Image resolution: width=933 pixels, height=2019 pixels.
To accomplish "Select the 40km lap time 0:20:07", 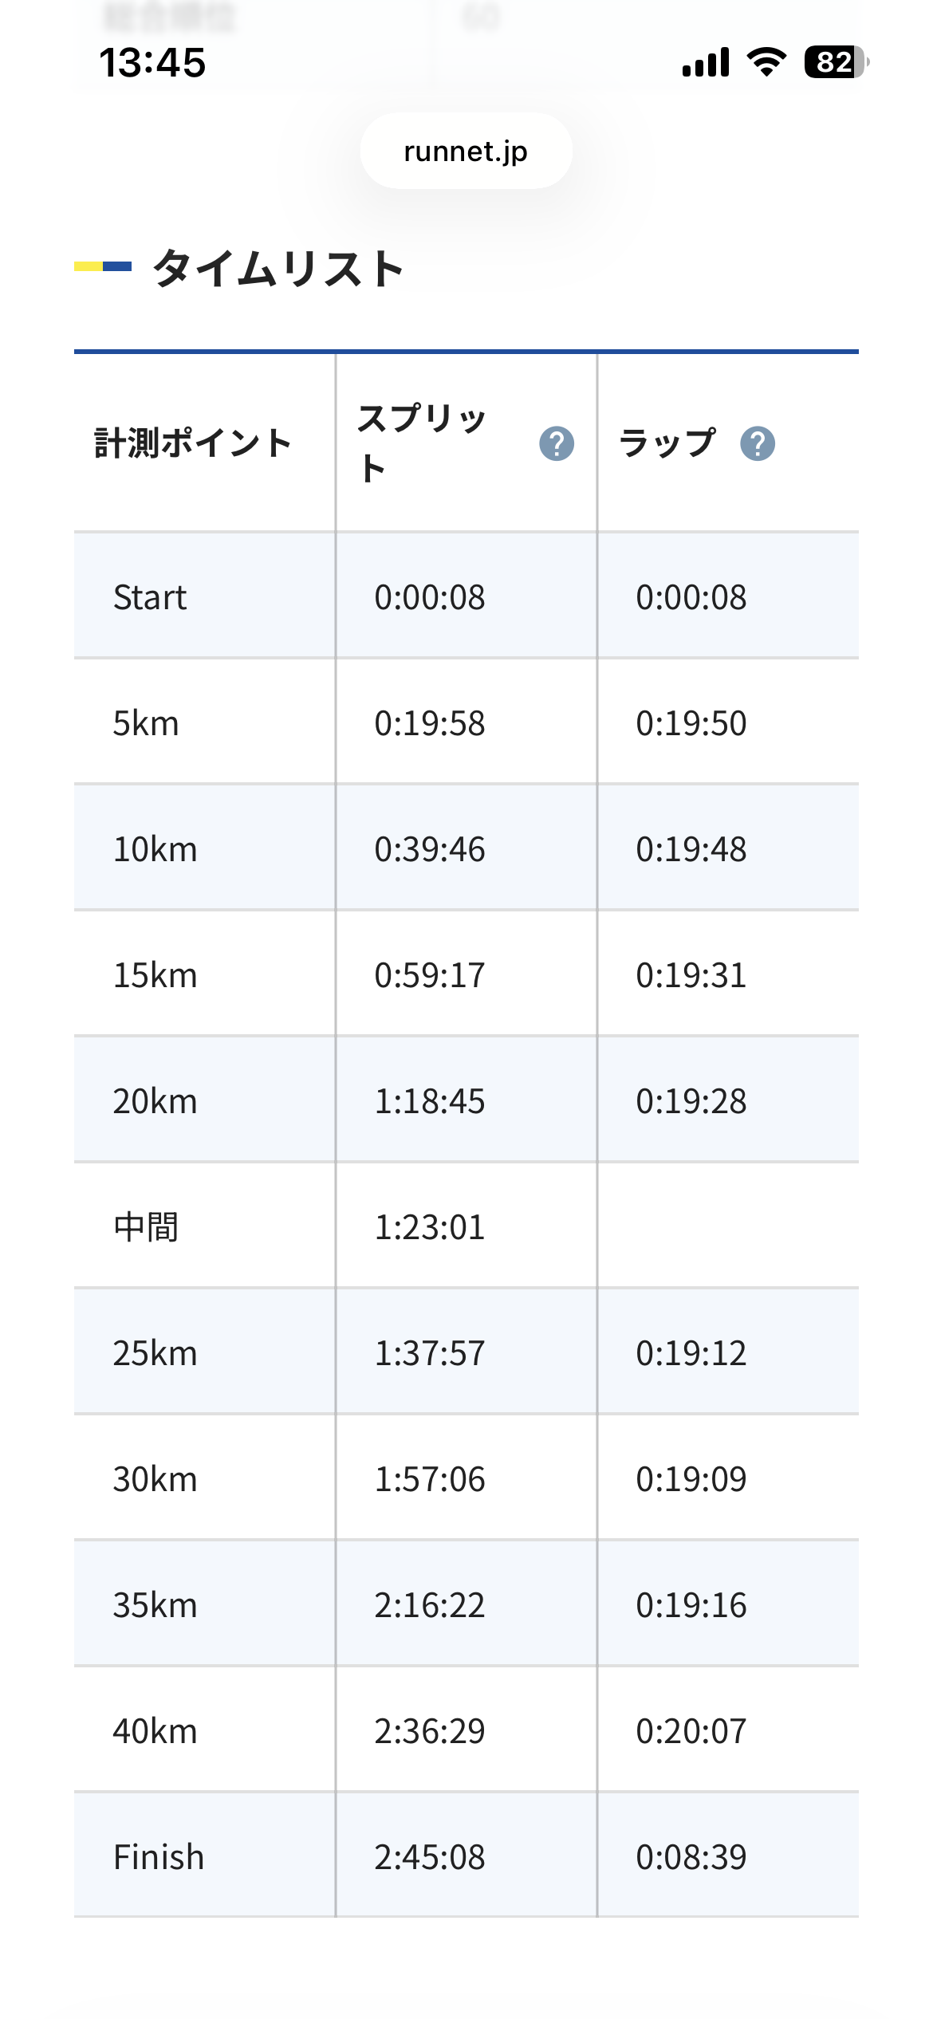I will [691, 1731].
